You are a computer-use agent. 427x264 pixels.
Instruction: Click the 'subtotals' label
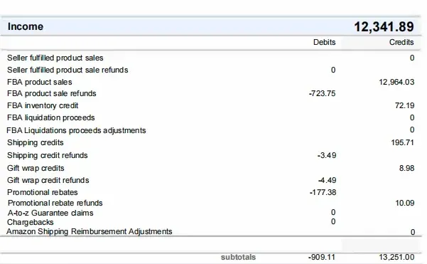coord(238,257)
